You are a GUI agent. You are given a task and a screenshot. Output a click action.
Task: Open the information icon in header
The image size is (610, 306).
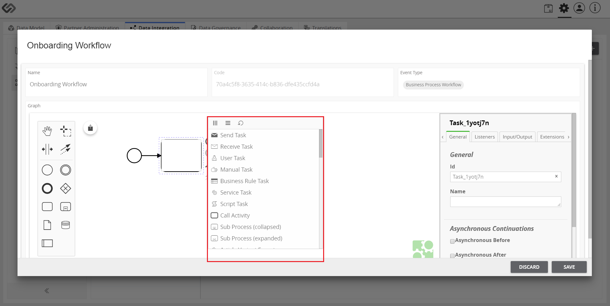[595, 8]
